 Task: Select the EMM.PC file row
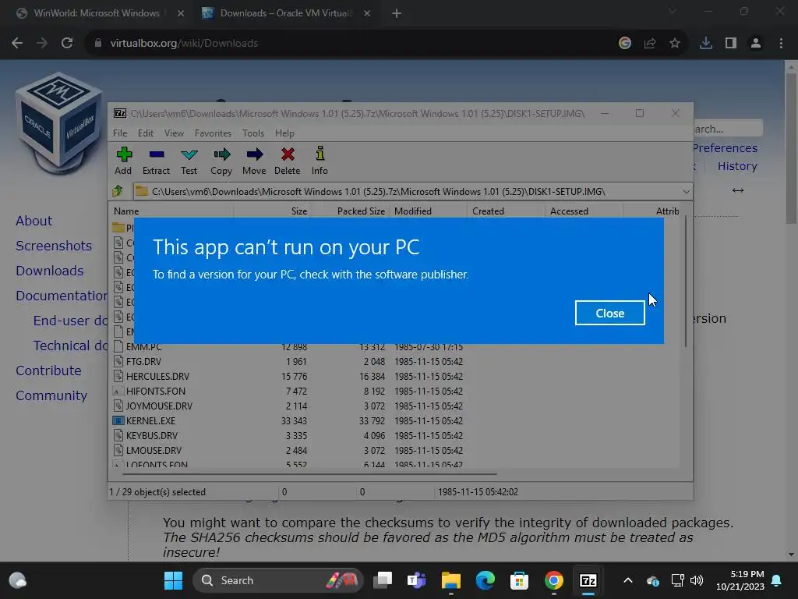click(x=395, y=347)
